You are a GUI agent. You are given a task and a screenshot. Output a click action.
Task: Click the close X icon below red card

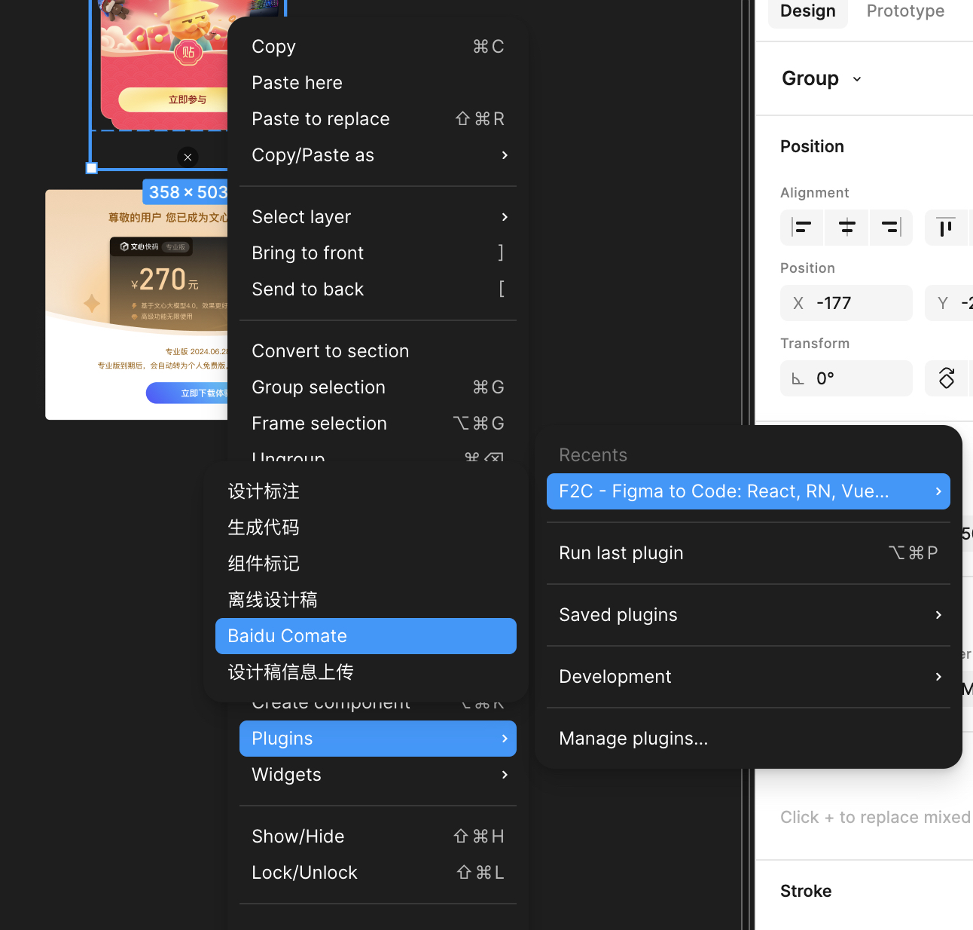[x=188, y=157]
